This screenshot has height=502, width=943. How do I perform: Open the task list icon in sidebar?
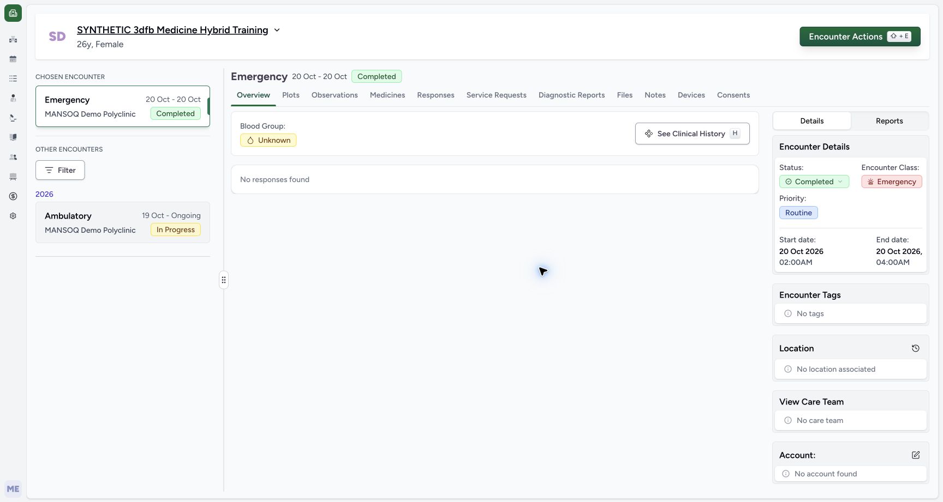tap(13, 78)
